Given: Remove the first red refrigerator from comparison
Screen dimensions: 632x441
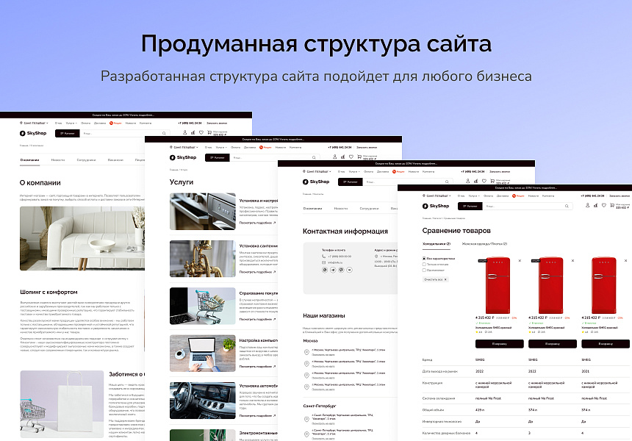Looking at the screenshot, I should [x=520, y=260].
